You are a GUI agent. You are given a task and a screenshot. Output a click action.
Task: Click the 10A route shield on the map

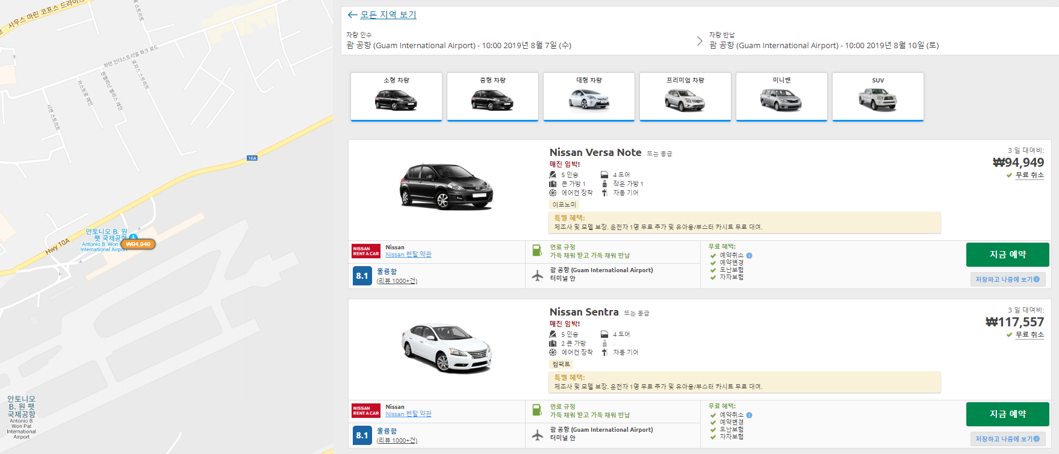(x=252, y=158)
